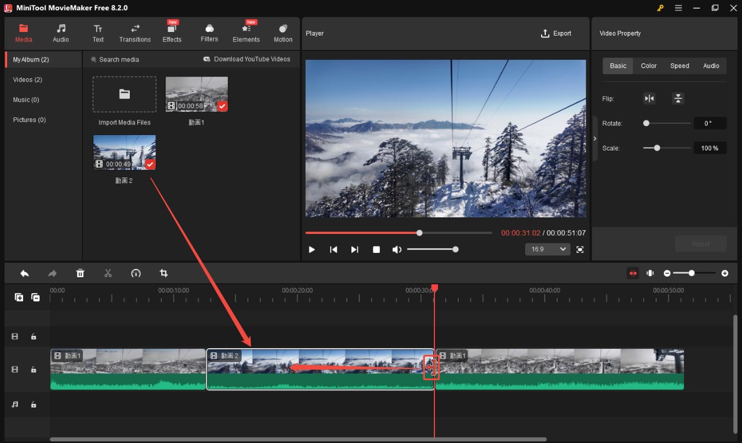Open the crop tool

point(164,273)
